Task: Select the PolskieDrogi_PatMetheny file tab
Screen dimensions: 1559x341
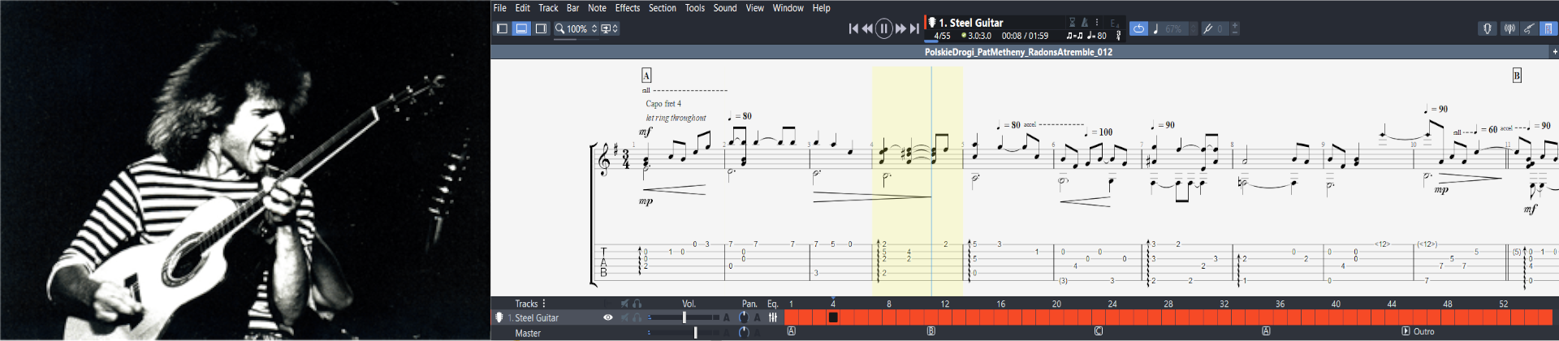Action: (x=1018, y=52)
